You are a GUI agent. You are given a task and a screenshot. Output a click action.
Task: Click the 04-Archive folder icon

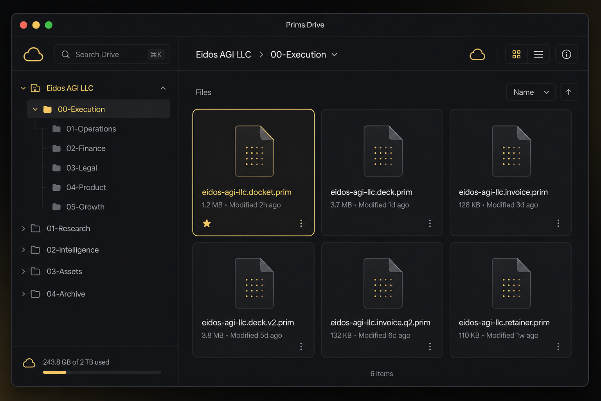[35, 294]
